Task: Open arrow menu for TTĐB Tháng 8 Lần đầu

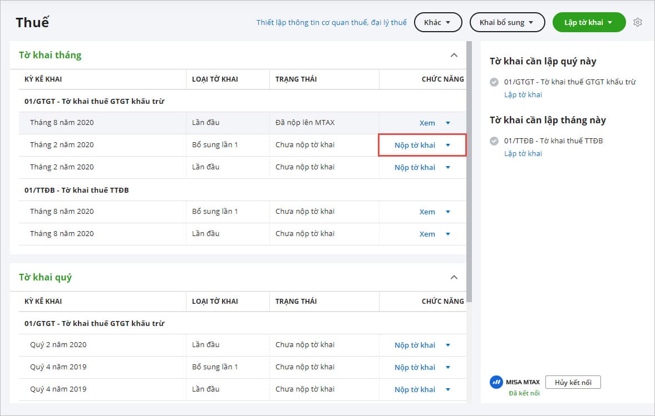Action: pos(448,234)
